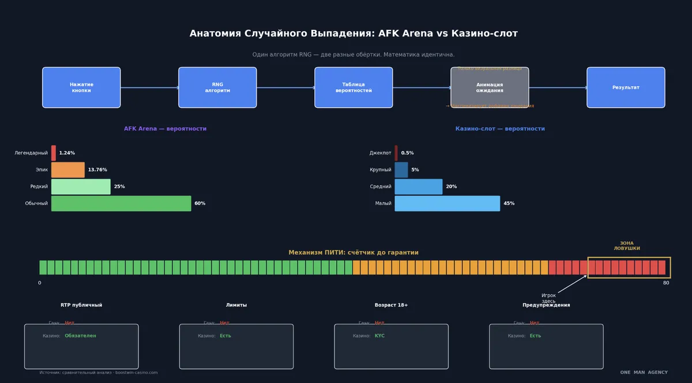Click the "ЗОНА ЛОВУШКИ" highlighted frame

[x=629, y=267]
